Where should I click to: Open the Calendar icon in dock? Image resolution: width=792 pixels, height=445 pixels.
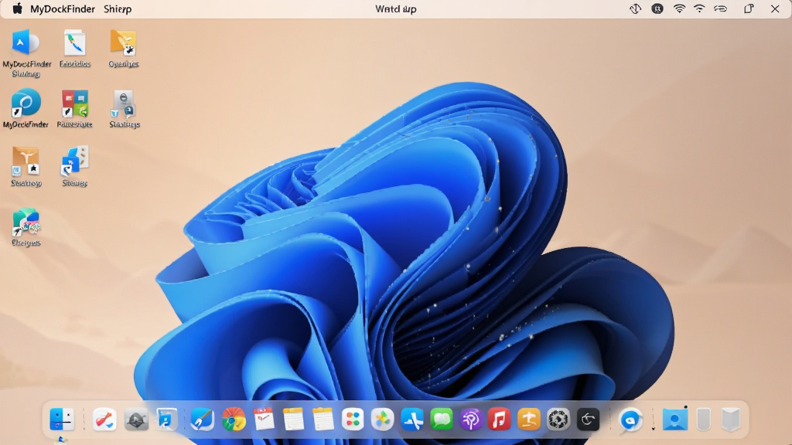(x=264, y=420)
